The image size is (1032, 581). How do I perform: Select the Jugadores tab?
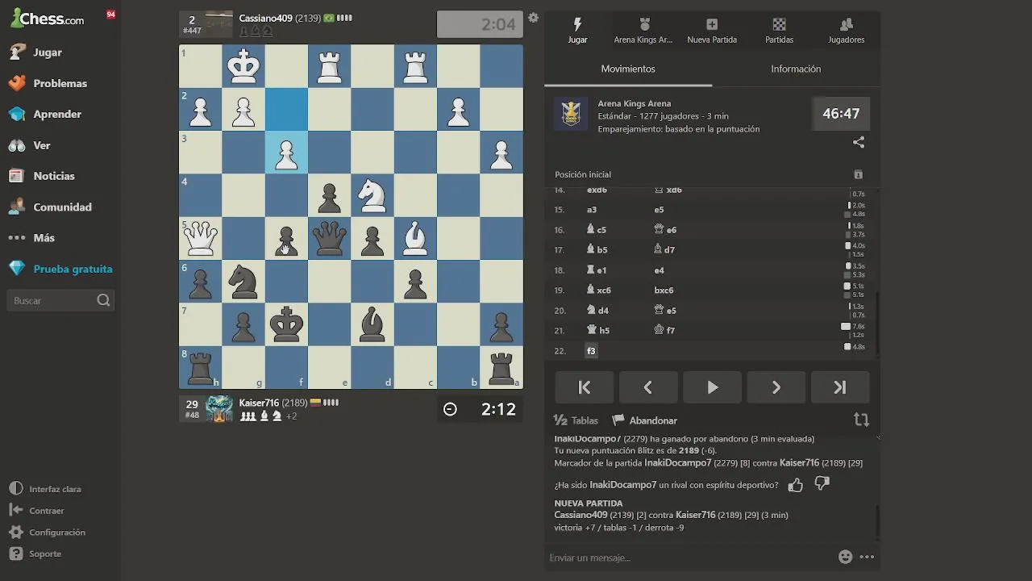(846, 31)
